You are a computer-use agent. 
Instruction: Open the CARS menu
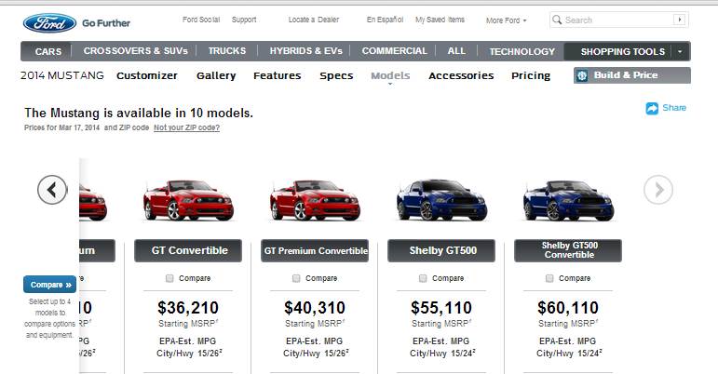[x=48, y=52]
